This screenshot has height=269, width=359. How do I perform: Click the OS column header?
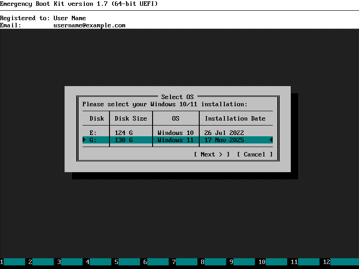(175, 118)
